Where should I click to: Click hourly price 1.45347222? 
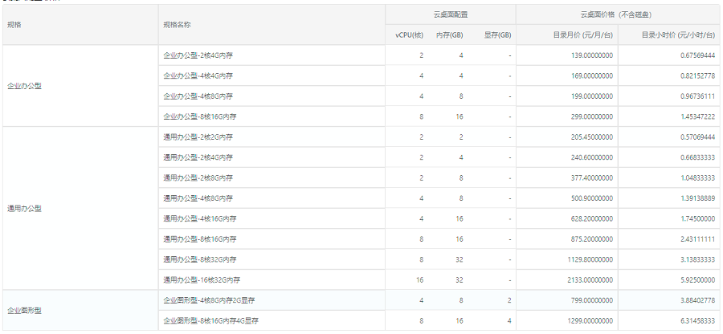(x=697, y=116)
